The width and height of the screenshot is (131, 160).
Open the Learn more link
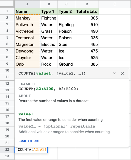[29, 141]
